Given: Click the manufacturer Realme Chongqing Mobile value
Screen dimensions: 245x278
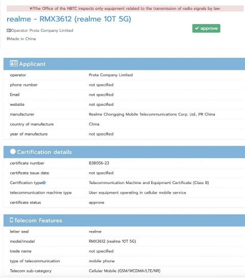Looking at the screenshot, I should 152,114.
